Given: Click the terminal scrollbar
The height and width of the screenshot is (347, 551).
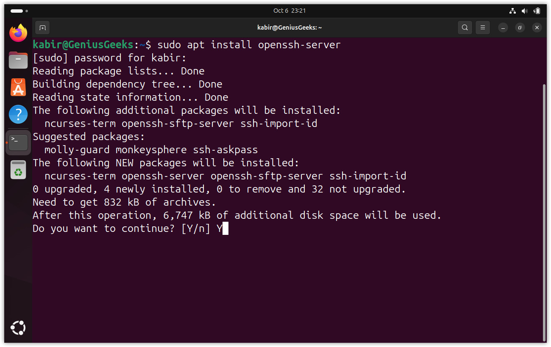Looking at the screenshot, I should (544, 212).
